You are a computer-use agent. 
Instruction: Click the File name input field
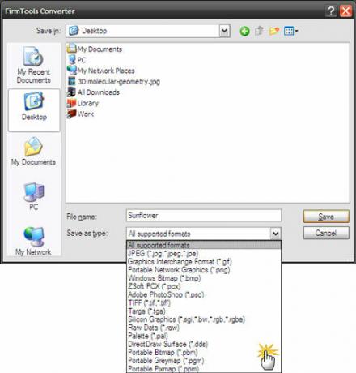point(204,216)
